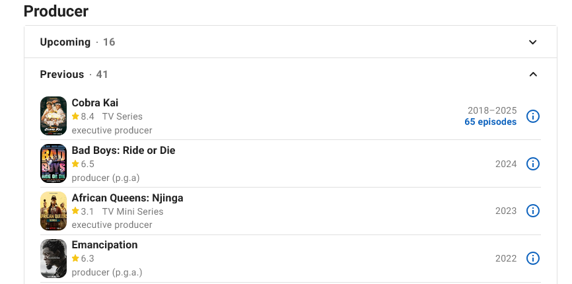The width and height of the screenshot is (572, 284).
Task: Open info icon for Emancipation
Action: coord(532,258)
